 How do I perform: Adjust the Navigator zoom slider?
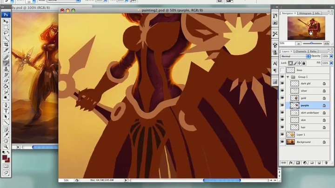click(312, 43)
